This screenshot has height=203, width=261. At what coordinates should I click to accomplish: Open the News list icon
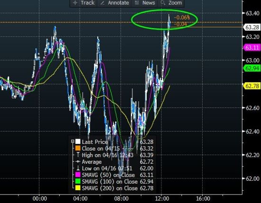tap(137, 3)
